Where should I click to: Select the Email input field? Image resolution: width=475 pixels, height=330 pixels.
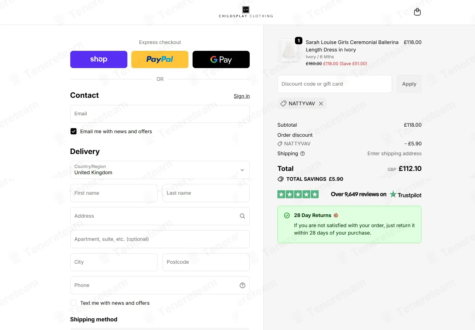[160, 114]
